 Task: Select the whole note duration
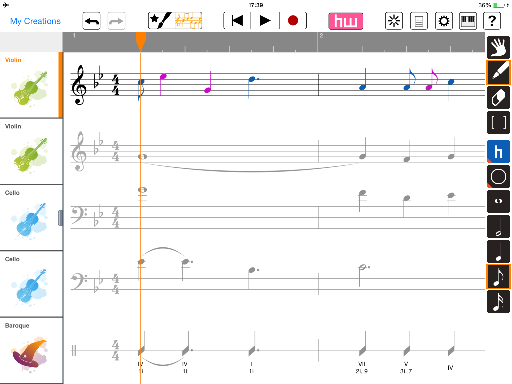click(498, 201)
